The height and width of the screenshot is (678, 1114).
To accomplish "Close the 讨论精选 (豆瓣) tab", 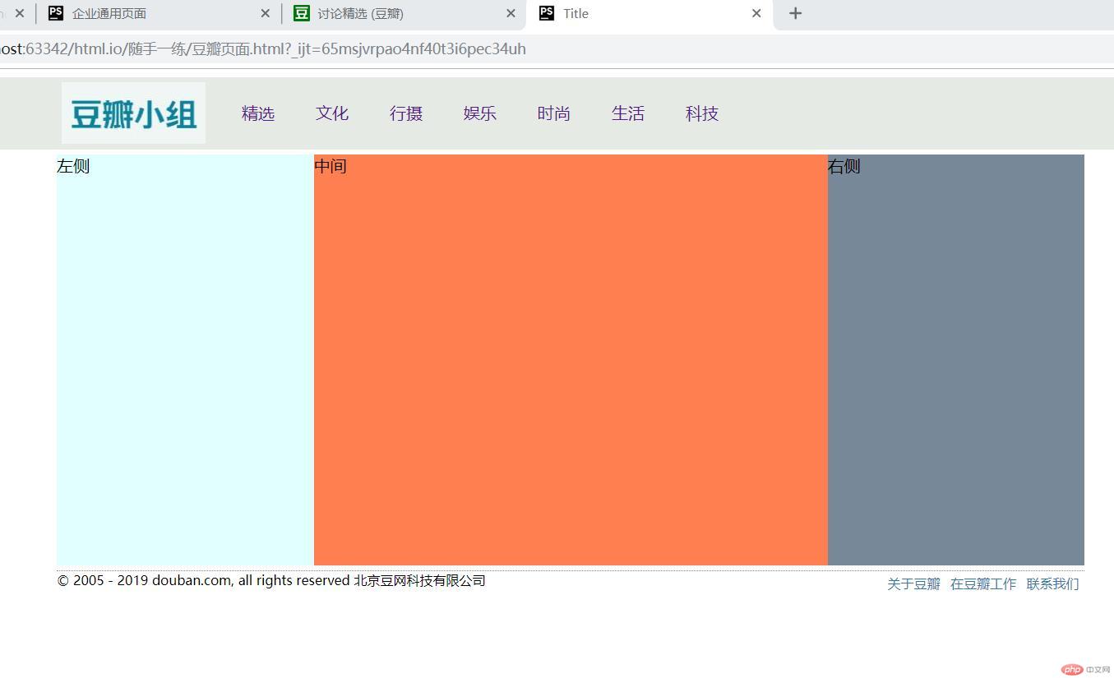I will 511,13.
